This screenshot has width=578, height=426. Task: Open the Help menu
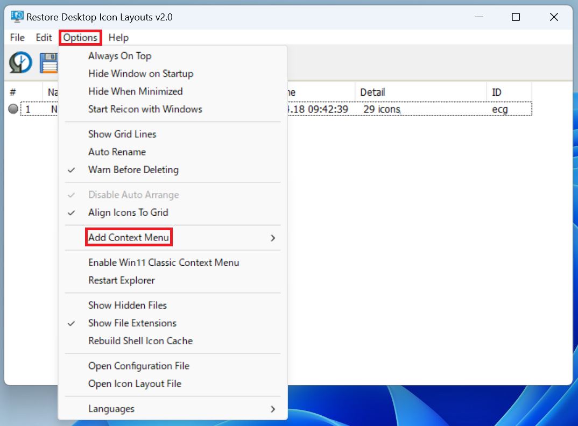(118, 38)
